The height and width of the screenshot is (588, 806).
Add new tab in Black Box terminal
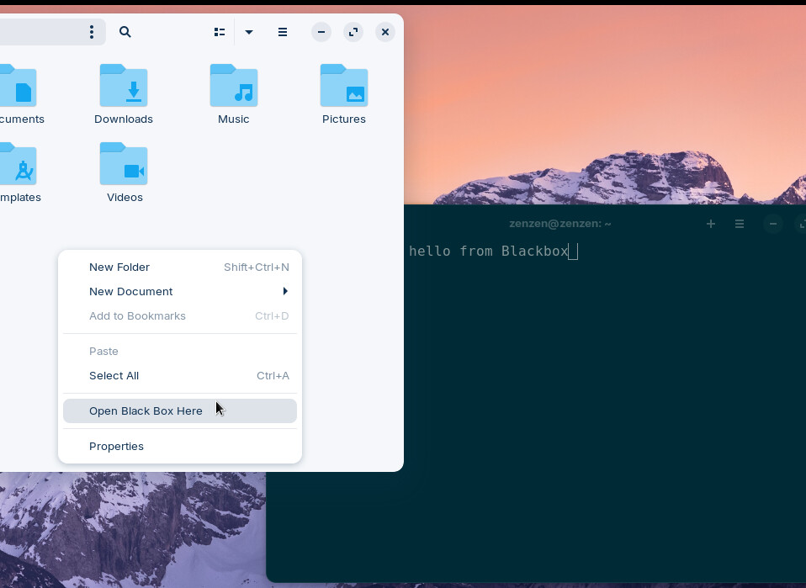[711, 224]
